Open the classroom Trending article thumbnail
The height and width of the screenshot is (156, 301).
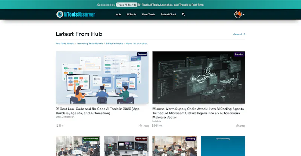coord(175,146)
